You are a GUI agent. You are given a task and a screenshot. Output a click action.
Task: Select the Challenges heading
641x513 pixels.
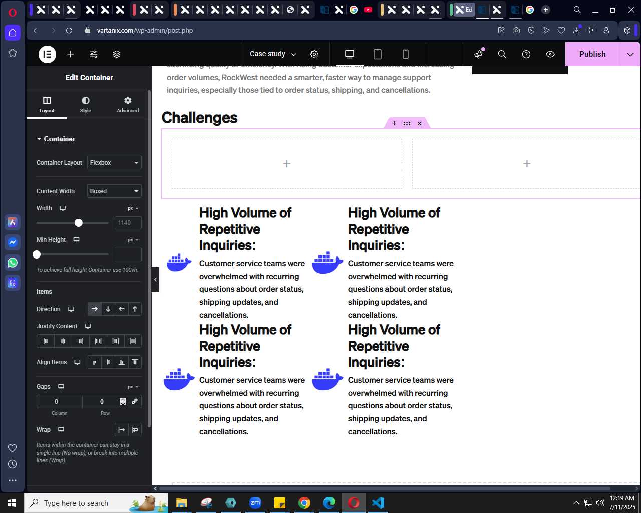click(199, 118)
